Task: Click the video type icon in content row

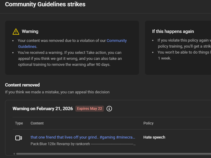Action: click(x=19, y=138)
